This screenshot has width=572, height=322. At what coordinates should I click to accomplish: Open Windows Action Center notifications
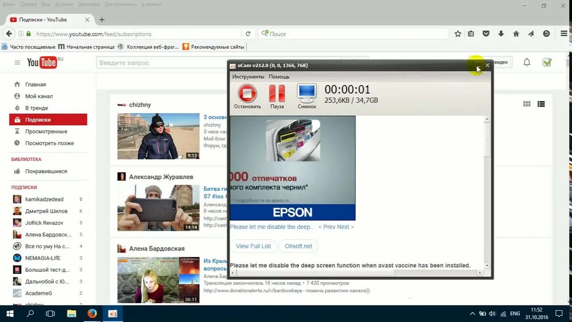(559, 314)
